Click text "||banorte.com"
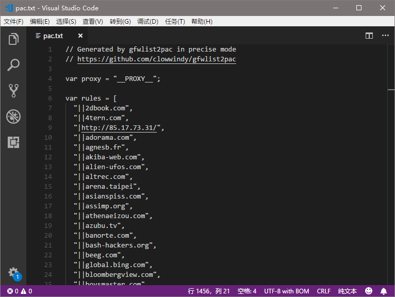Image resolution: width=395 pixels, height=297 pixels. (105, 236)
